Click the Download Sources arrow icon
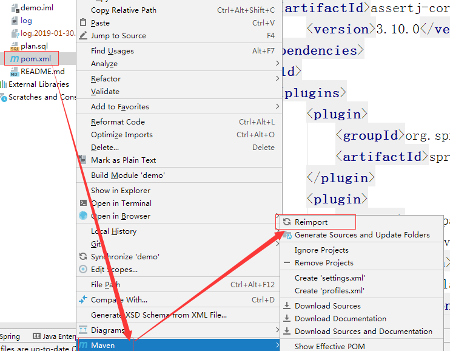Viewport: 450px width, 351px height. 287,305
